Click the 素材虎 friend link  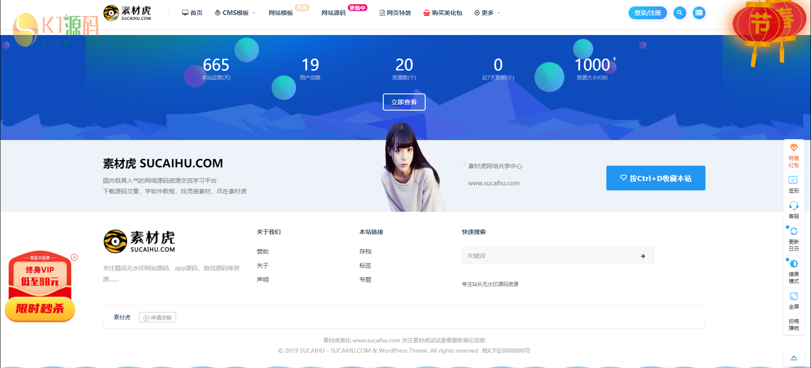[x=122, y=317]
